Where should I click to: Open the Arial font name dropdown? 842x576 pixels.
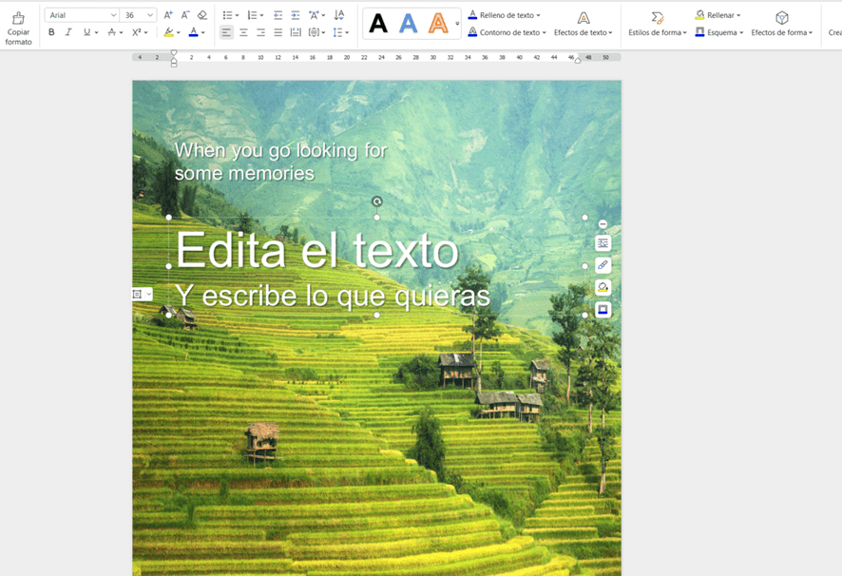click(113, 15)
